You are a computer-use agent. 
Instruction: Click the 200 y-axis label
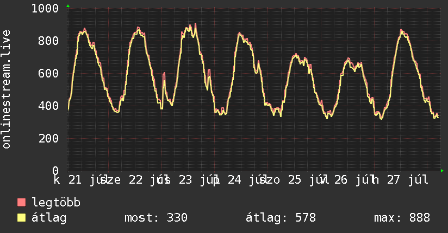[x=48, y=138]
